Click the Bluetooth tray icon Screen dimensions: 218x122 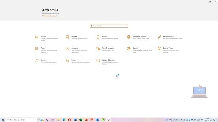coord(189,120)
